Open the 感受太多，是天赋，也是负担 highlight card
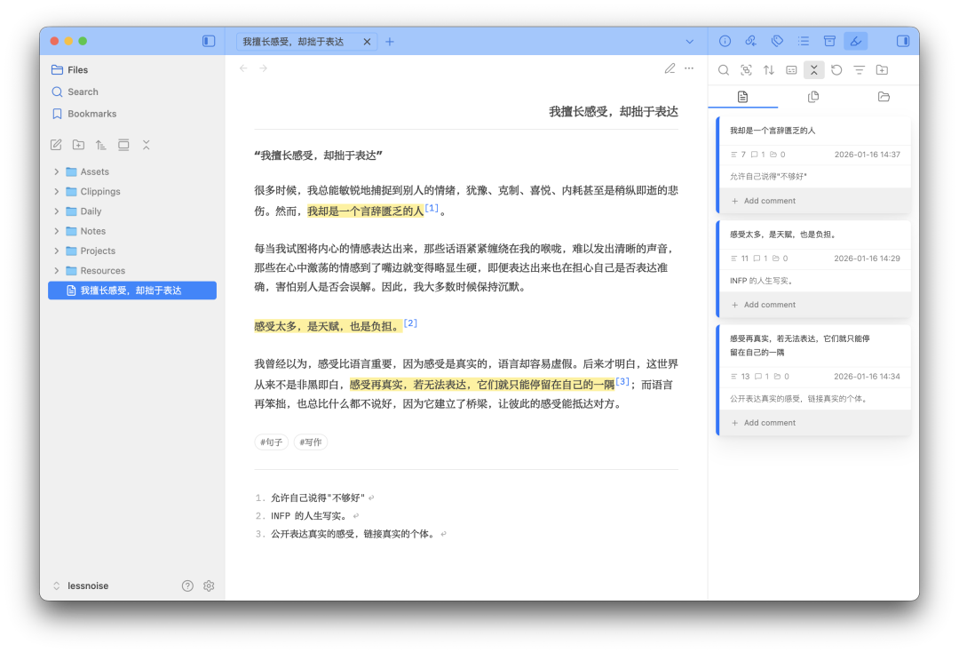Image resolution: width=959 pixels, height=653 pixels. (783, 235)
